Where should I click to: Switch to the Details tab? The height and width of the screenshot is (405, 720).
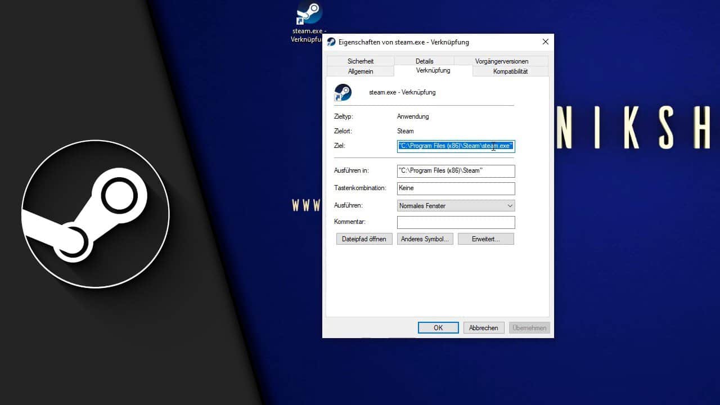pyautogui.click(x=425, y=61)
